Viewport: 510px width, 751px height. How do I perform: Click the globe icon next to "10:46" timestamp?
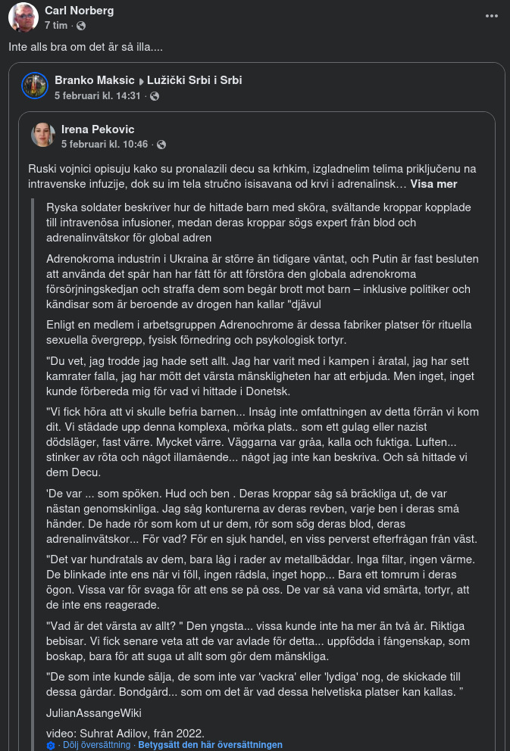click(x=161, y=144)
